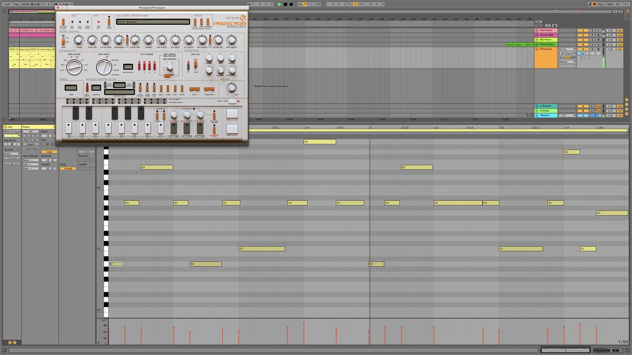Click the Tuning knob
This screenshot has height=355, width=632.
78,40
